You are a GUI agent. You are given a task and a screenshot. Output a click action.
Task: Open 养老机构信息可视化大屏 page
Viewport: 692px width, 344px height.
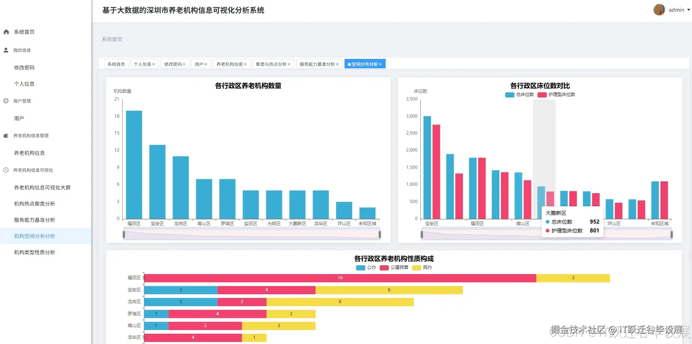(42, 188)
